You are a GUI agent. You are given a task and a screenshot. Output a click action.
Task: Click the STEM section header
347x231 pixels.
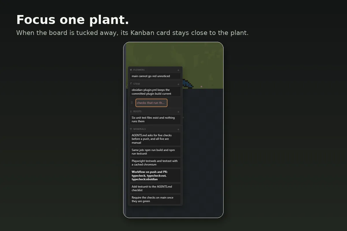pos(136,84)
